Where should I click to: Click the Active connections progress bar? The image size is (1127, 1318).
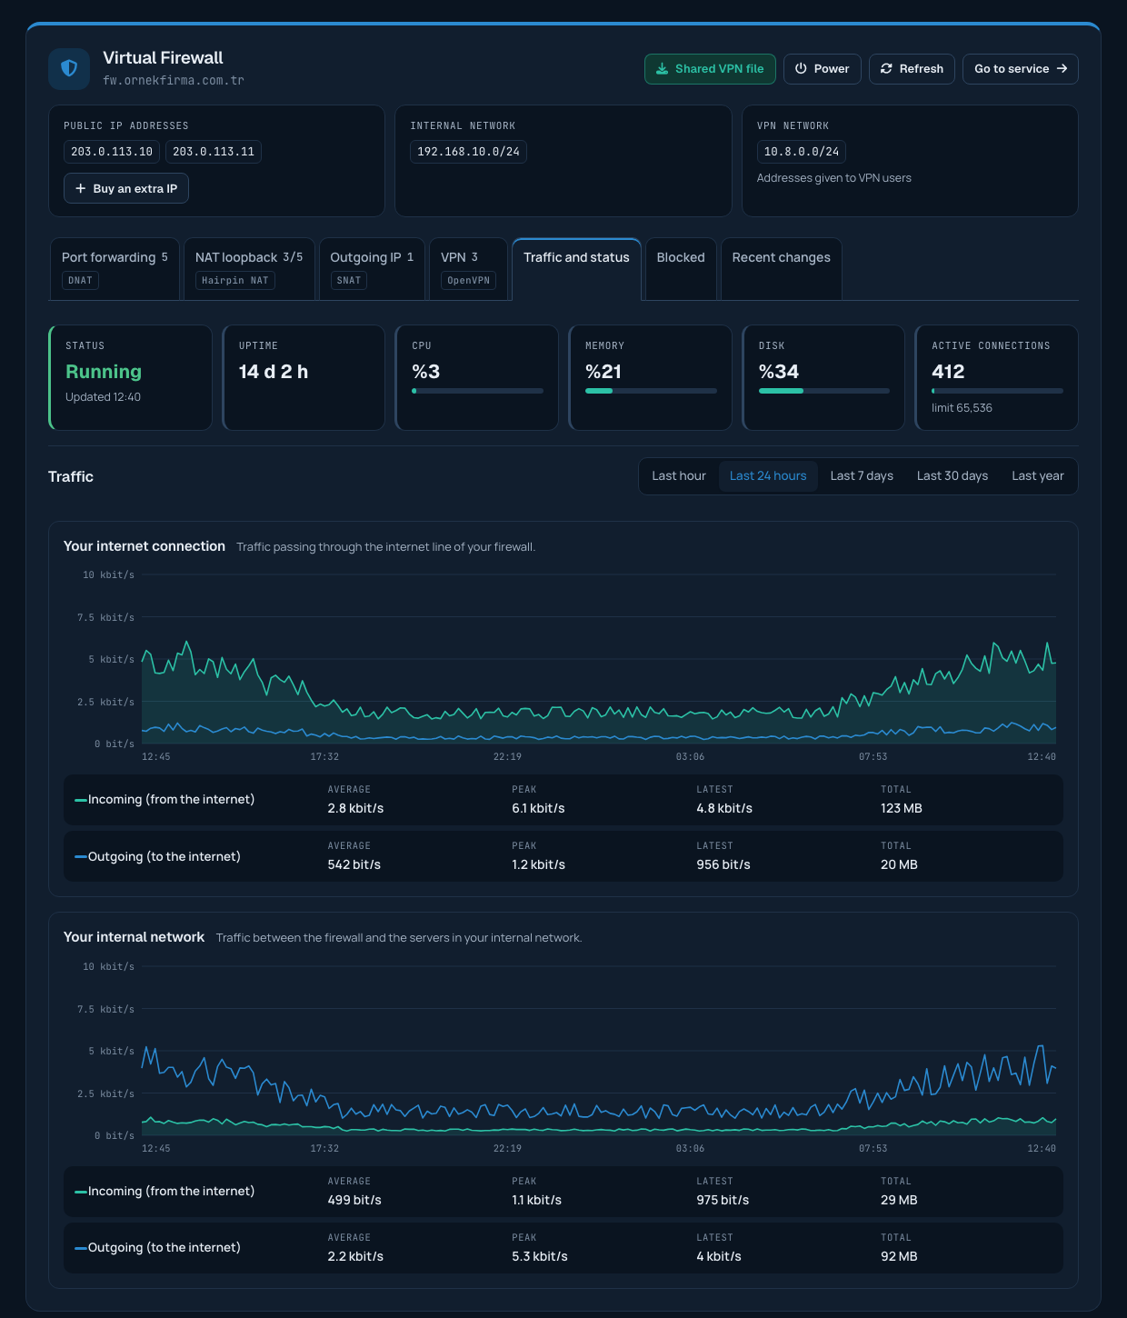coord(997,391)
